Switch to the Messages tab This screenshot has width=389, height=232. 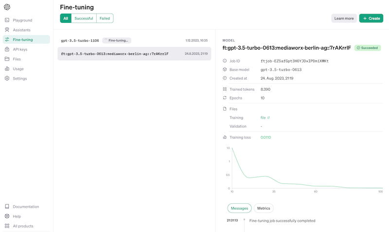(x=239, y=208)
